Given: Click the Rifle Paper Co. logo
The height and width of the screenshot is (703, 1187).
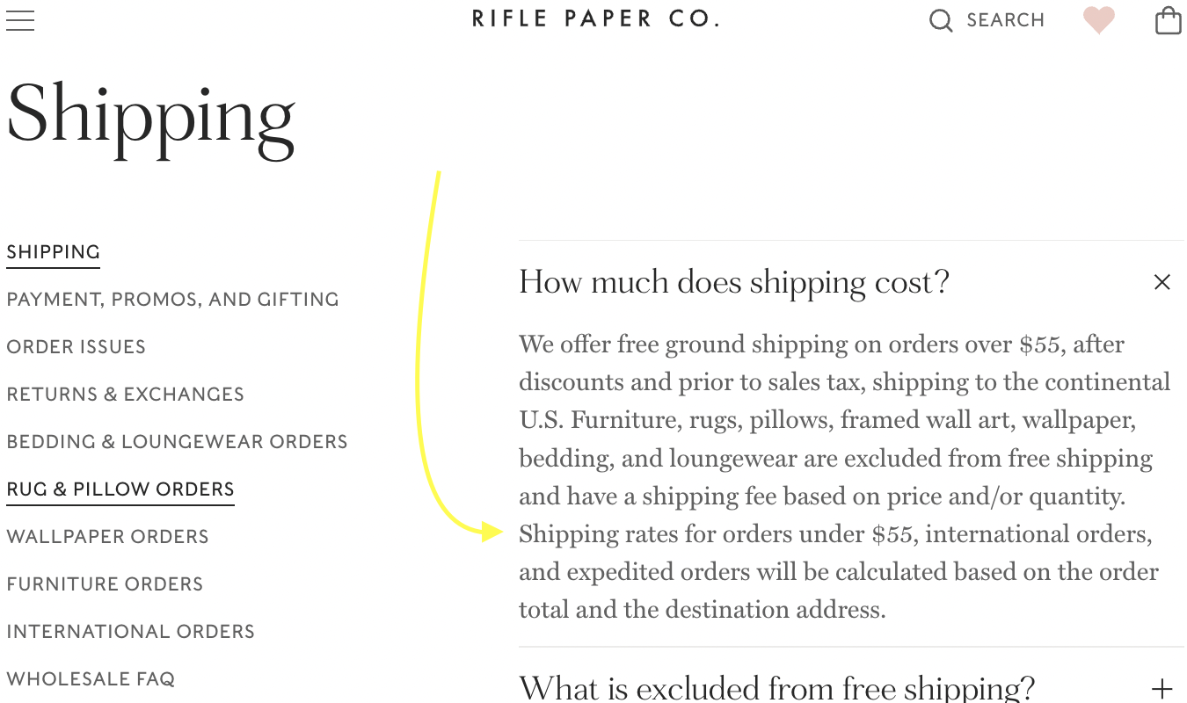Looking at the screenshot, I should pyautogui.click(x=594, y=18).
